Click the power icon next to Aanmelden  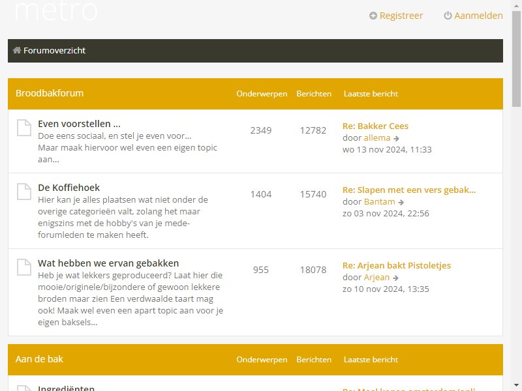coord(448,16)
